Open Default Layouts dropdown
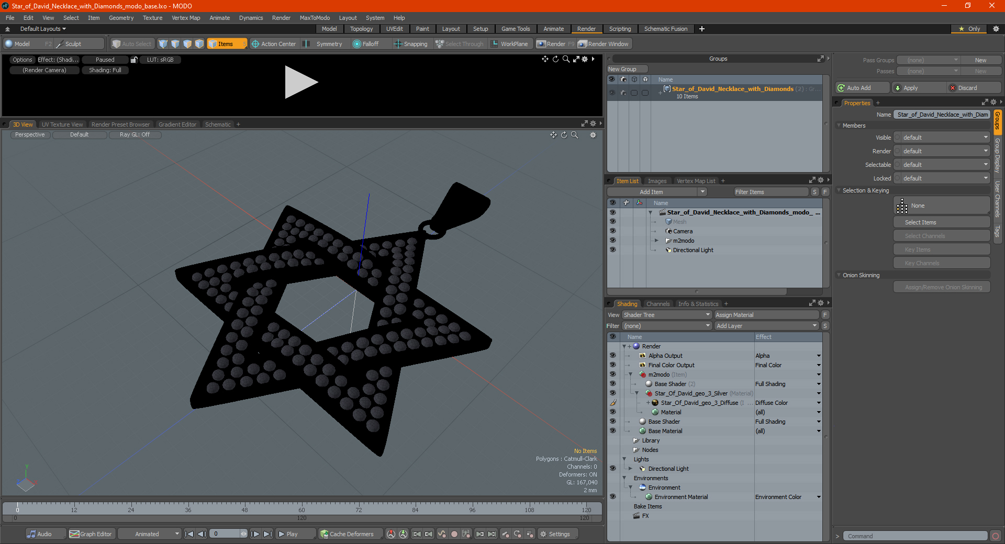Viewport: 1005px width, 544px height. [43, 29]
